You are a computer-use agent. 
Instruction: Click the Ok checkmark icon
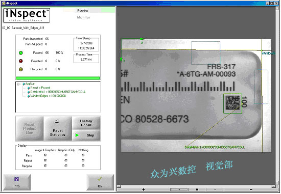point(100,179)
